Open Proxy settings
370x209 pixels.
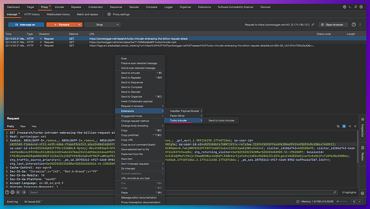tap(121, 14)
